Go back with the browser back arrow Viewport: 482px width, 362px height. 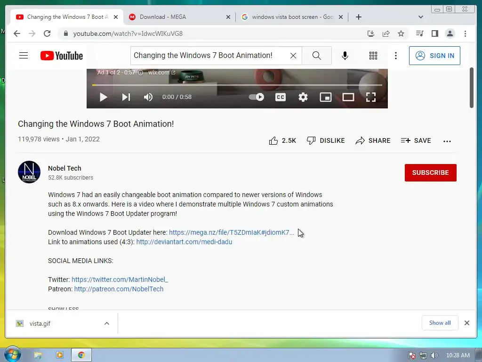17,33
